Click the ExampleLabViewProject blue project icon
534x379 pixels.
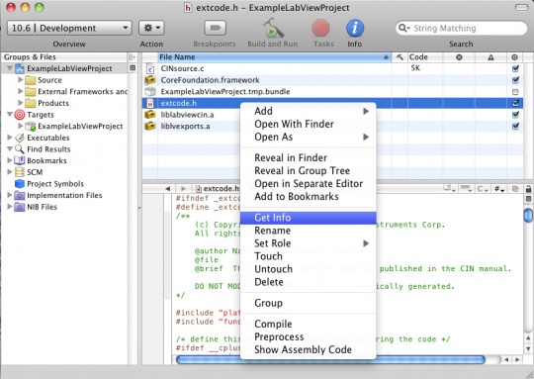tap(20, 68)
